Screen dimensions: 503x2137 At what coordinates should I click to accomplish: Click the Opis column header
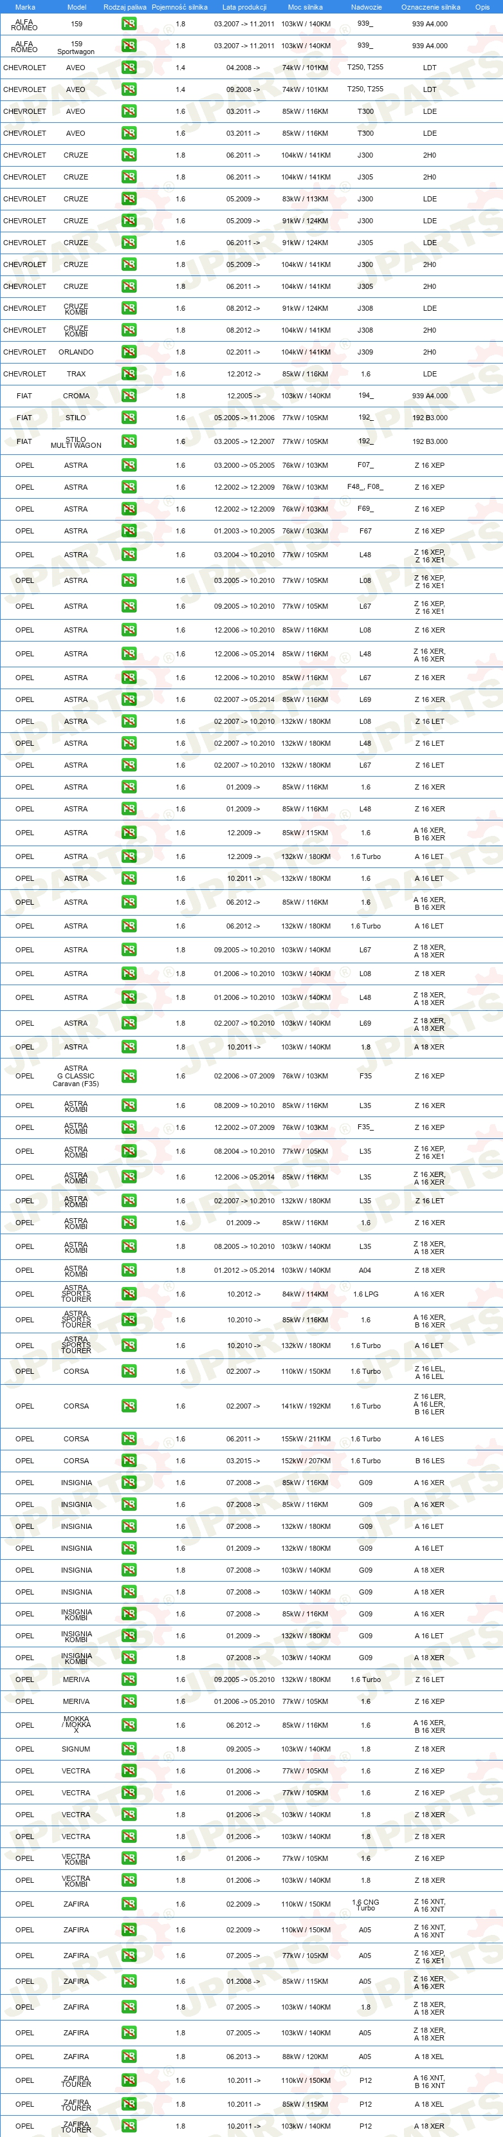pos(482,6)
